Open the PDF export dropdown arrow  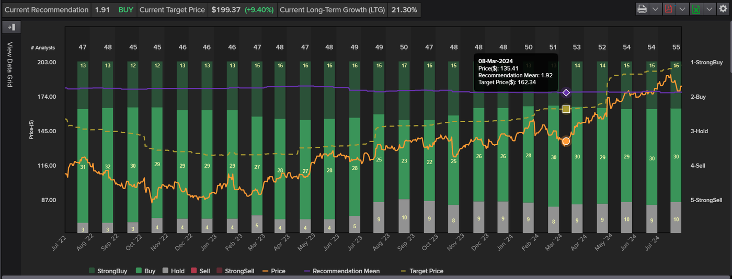(x=682, y=9)
